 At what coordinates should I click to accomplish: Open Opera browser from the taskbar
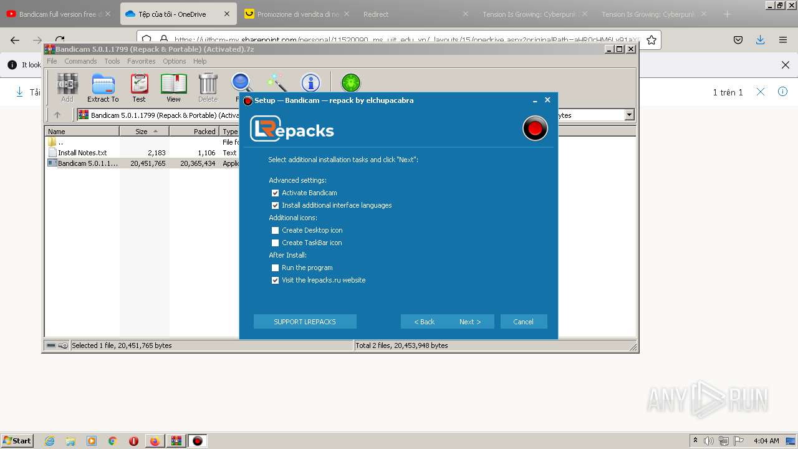point(133,441)
